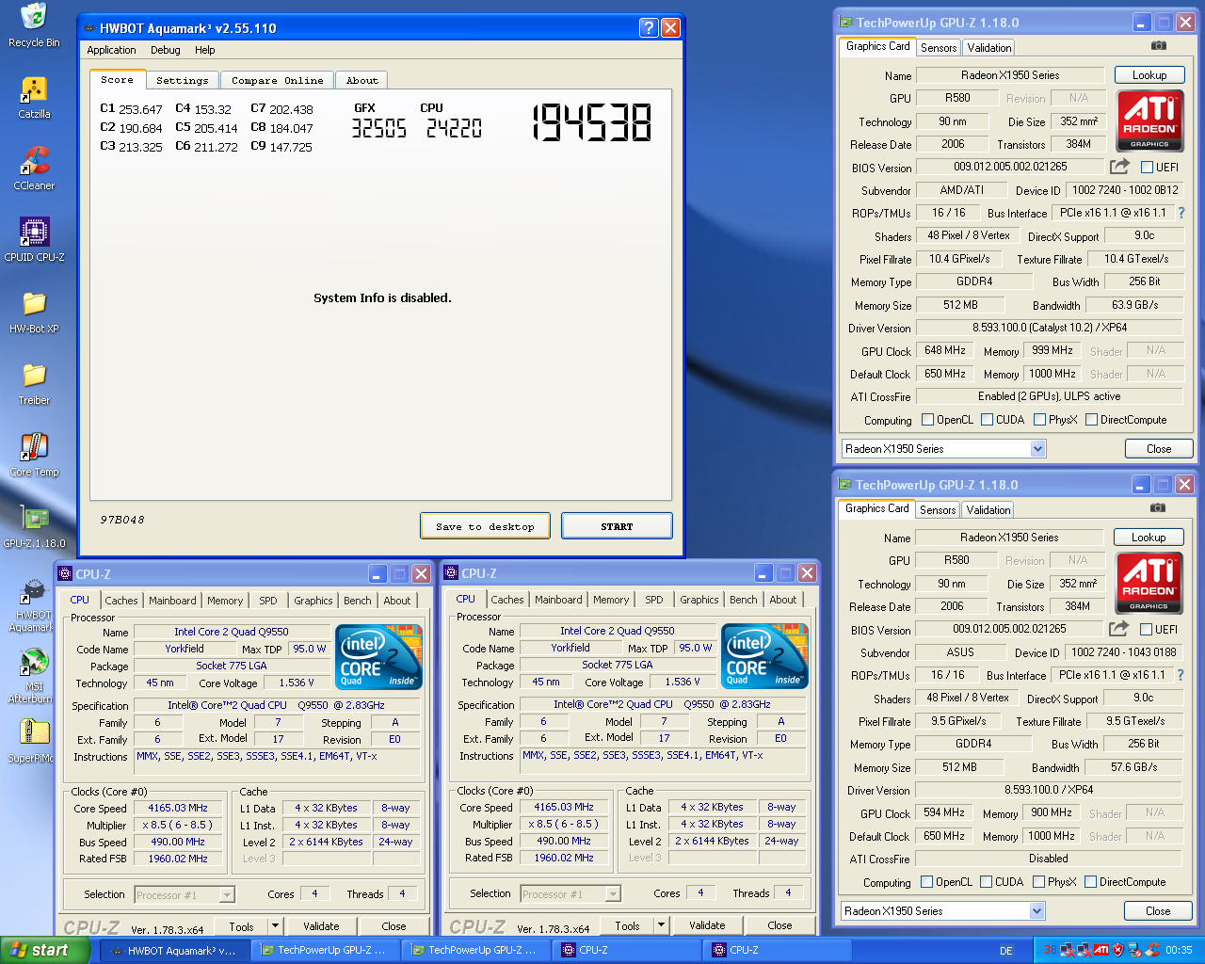This screenshot has width=1205, height=964.
Task: Launch HWBOT Aquamark desktop shortcut
Action: 34,603
